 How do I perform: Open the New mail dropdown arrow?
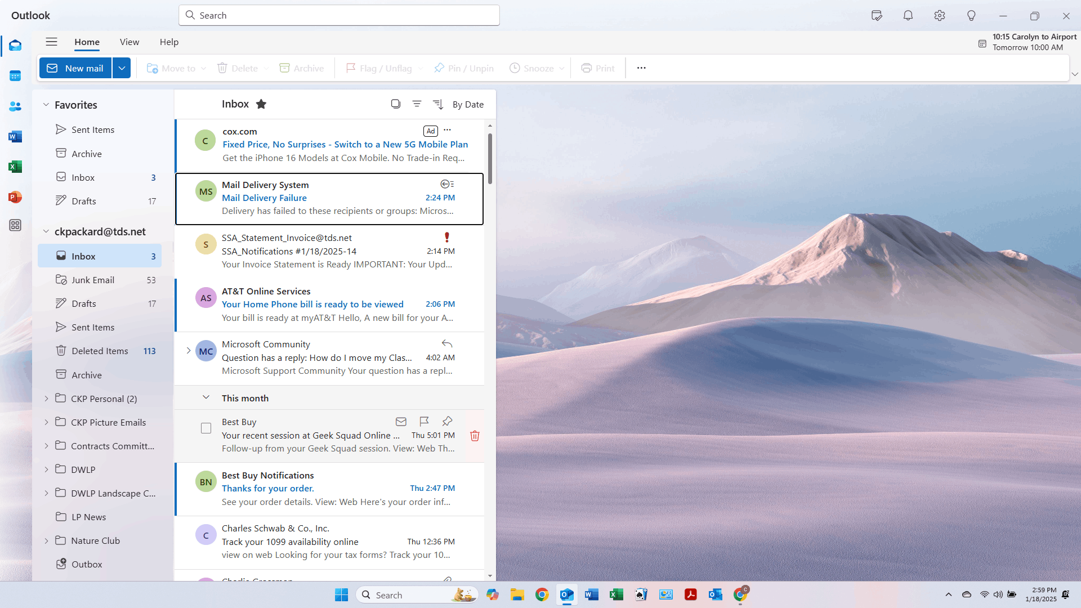pyautogui.click(x=122, y=68)
